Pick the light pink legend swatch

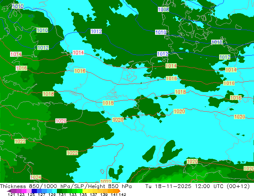[x=29, y=191]
